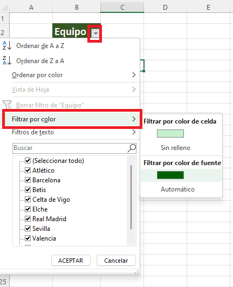The height and width of the screenshot is (287, 233).
Task: Open the Filtrar por color menu item
Action: click(72, 119)
